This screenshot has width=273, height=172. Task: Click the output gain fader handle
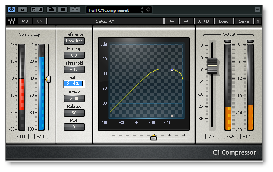pyautogui.click(x=212, y=66)
